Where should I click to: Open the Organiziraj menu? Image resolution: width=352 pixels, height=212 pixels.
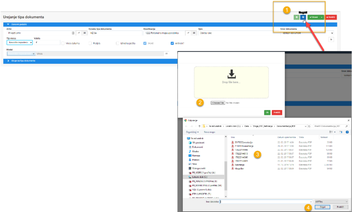click(x=192, y=132)
